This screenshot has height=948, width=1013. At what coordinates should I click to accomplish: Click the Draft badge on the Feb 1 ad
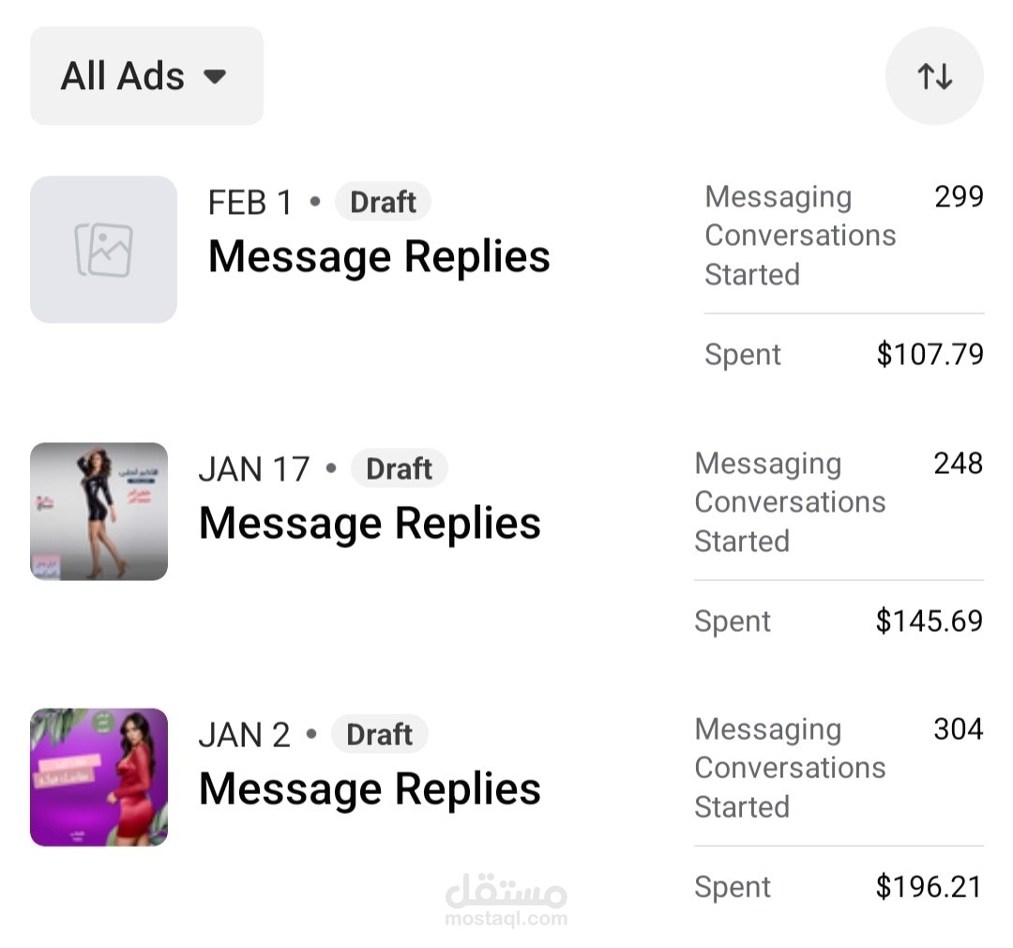click(383, 202)
